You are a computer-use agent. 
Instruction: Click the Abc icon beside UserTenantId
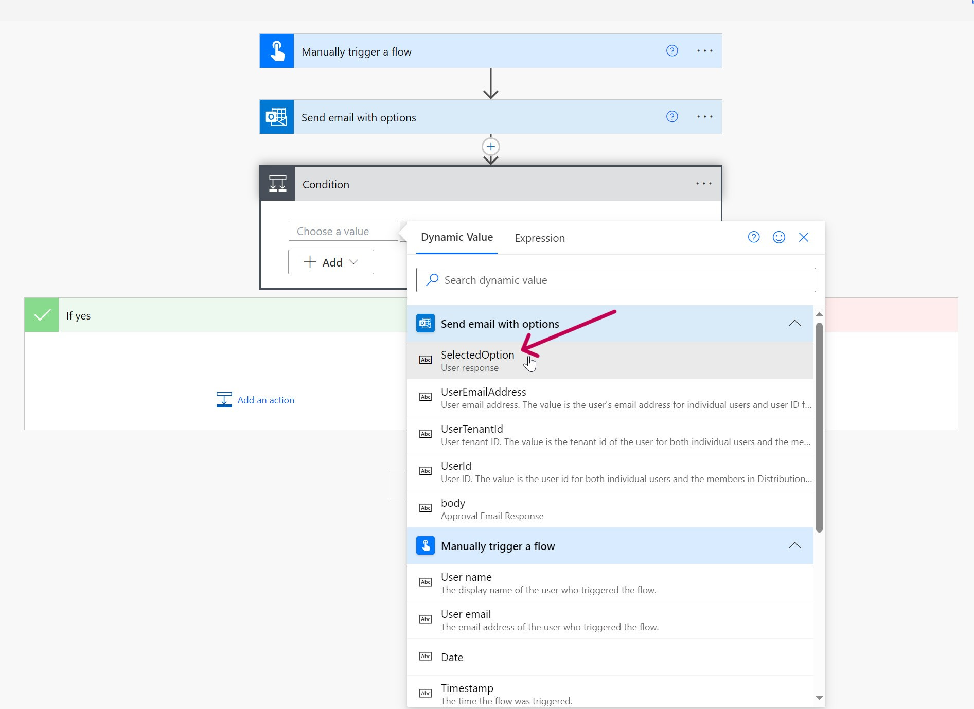click(x=426, y=434)
